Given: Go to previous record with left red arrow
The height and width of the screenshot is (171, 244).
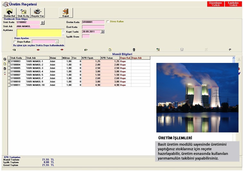Looking at the screenshot, I should tap(38, 50).
